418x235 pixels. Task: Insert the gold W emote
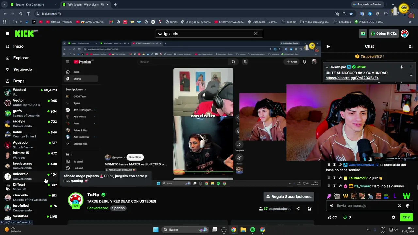point(346,196)
